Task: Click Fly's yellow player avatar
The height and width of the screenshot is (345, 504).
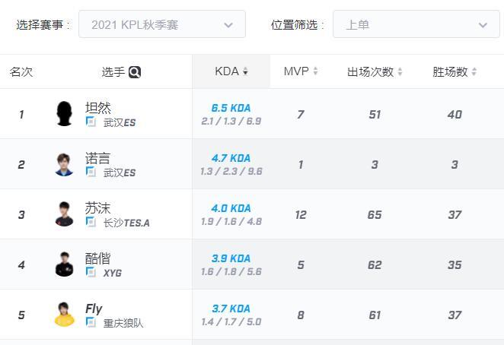Action: [65, 315]
